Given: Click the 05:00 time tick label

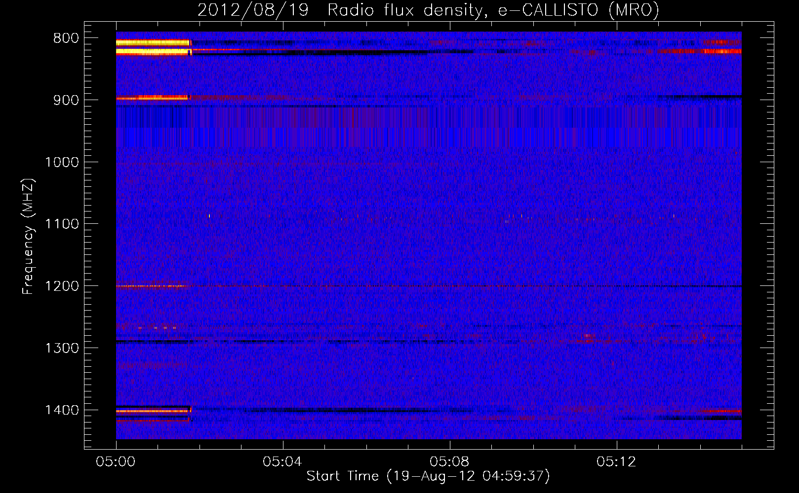Looking at the screenshot, I should click(x=116, y=462).
